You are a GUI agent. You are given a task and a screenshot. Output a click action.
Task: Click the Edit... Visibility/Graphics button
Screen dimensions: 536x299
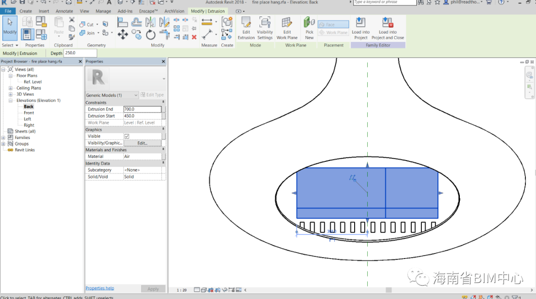pyautogui.click(x=142, y=143)
